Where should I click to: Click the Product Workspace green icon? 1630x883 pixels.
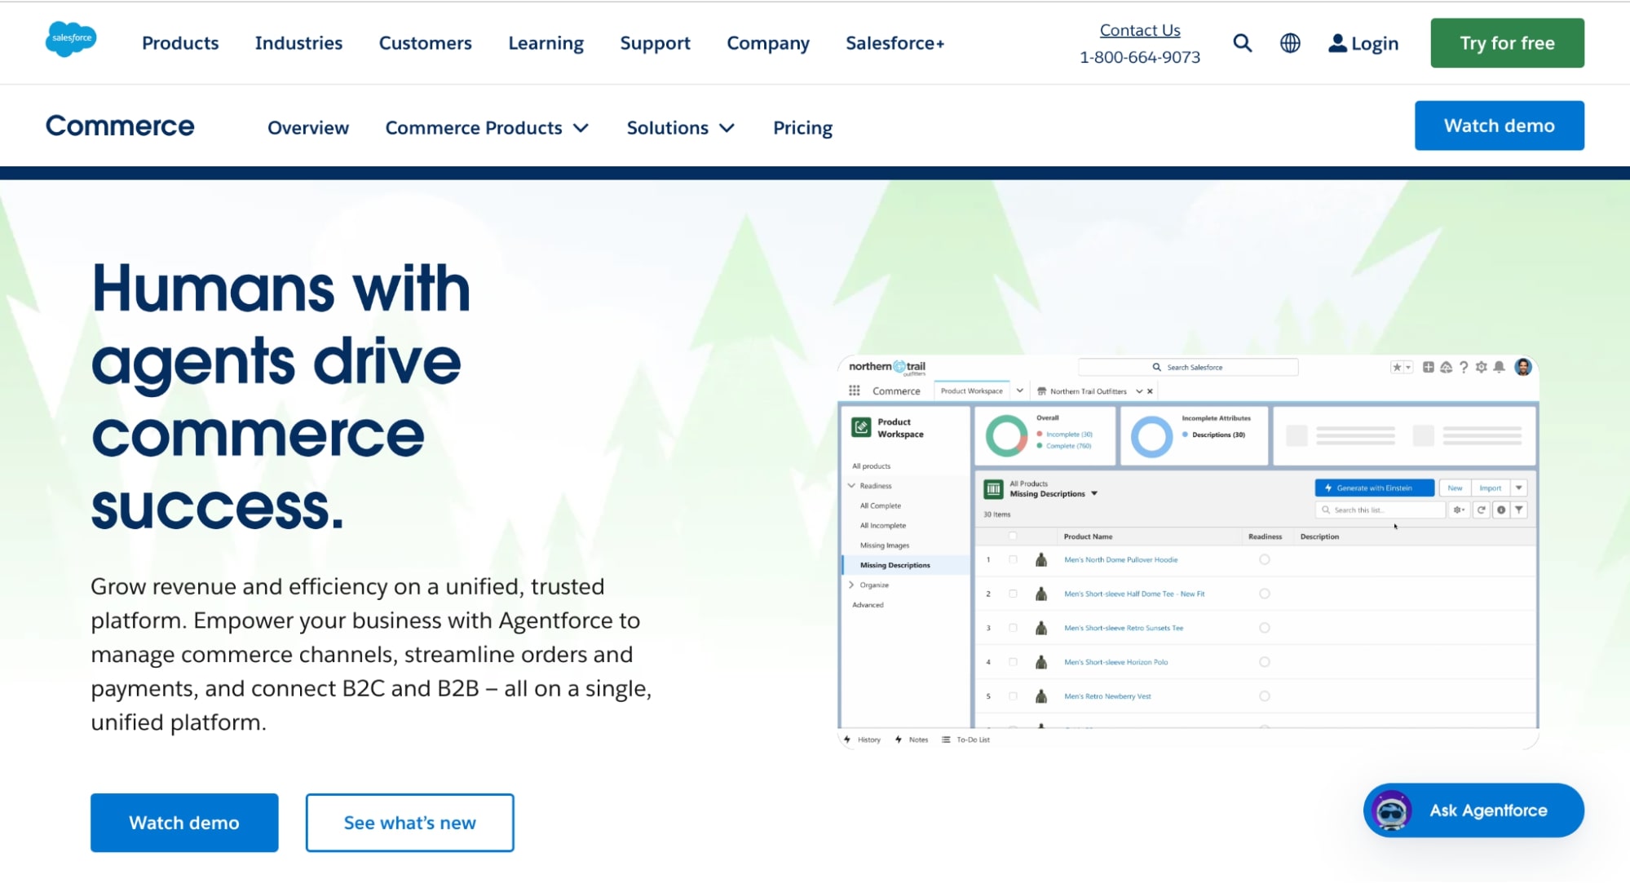tap(861, 427)
